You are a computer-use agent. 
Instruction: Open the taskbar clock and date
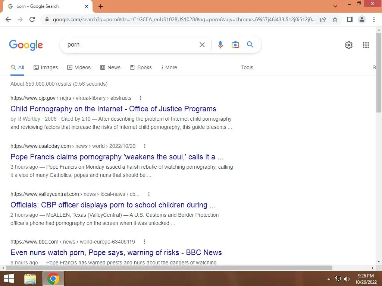366,279
